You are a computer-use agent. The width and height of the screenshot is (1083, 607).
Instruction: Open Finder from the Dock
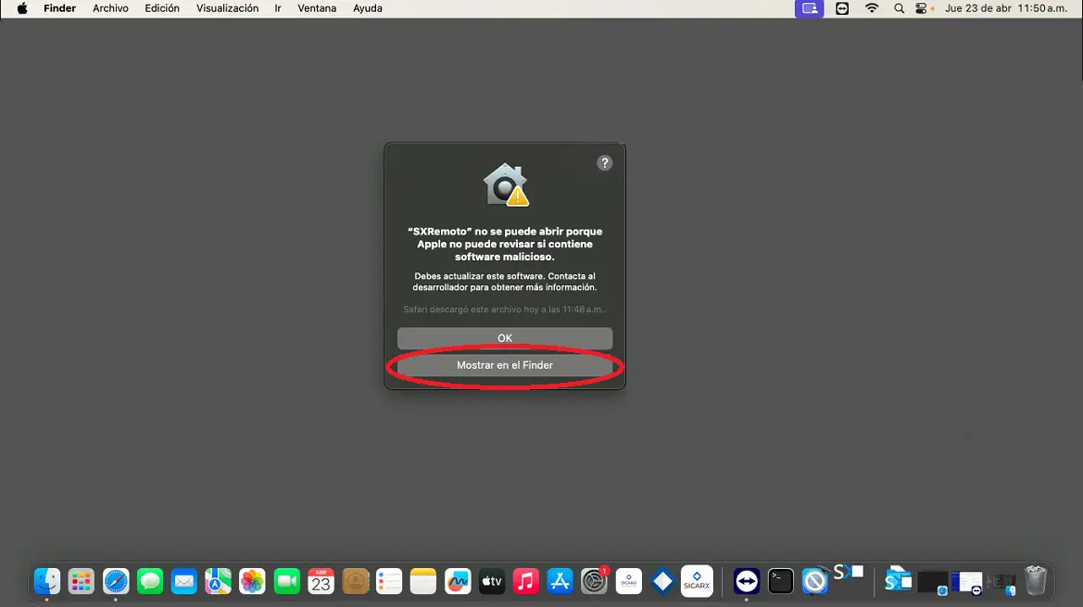[47, 581]
